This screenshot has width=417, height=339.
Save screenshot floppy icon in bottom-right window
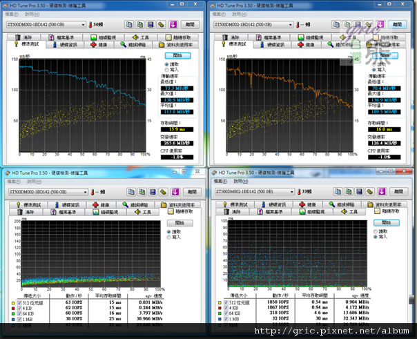click(x=359, y=191)
